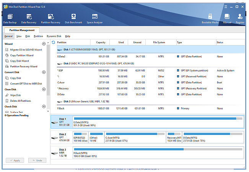Click the 0 Operations Pending label

click(x=16, y=115)
